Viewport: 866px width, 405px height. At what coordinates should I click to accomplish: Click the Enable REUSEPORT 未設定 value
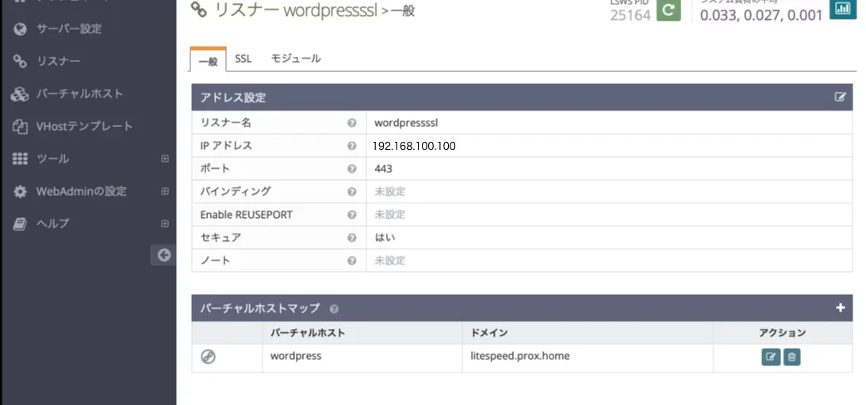(390, 214)
